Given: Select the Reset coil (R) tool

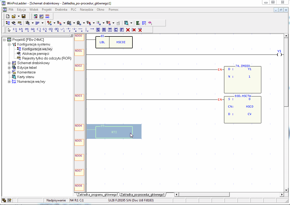Looking at the screenshot, I should pos(57,30).
